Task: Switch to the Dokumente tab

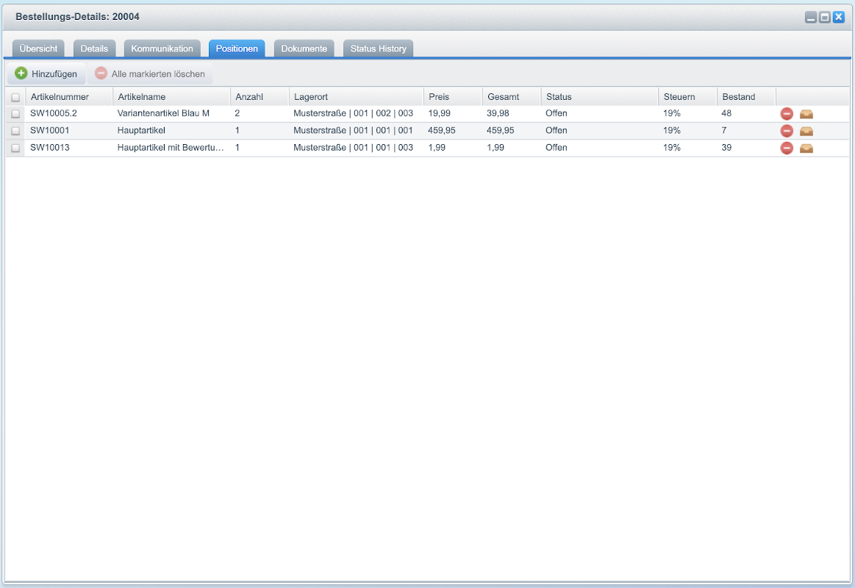Action: [x=304, y=49]
